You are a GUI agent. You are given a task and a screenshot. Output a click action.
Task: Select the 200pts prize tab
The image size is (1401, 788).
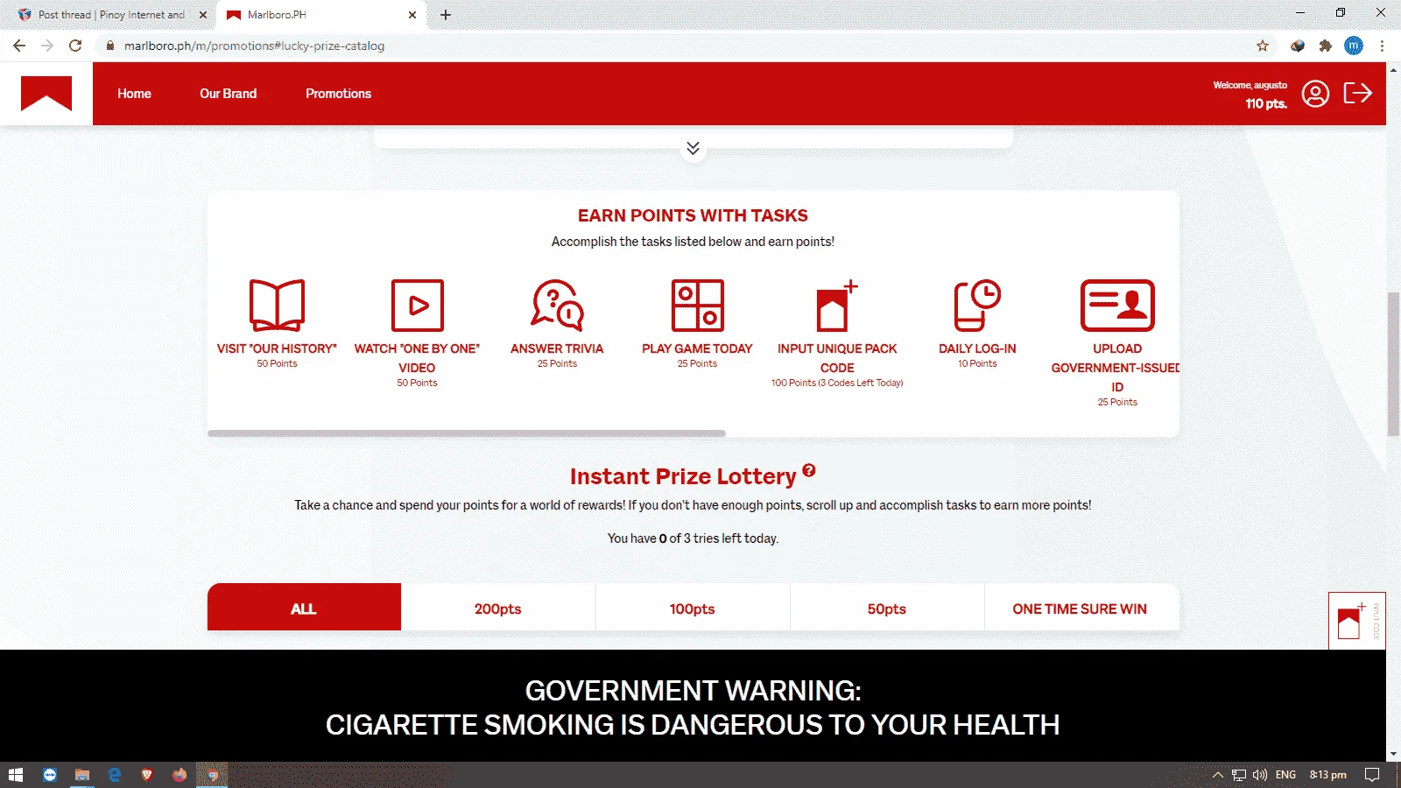(498, 608)
